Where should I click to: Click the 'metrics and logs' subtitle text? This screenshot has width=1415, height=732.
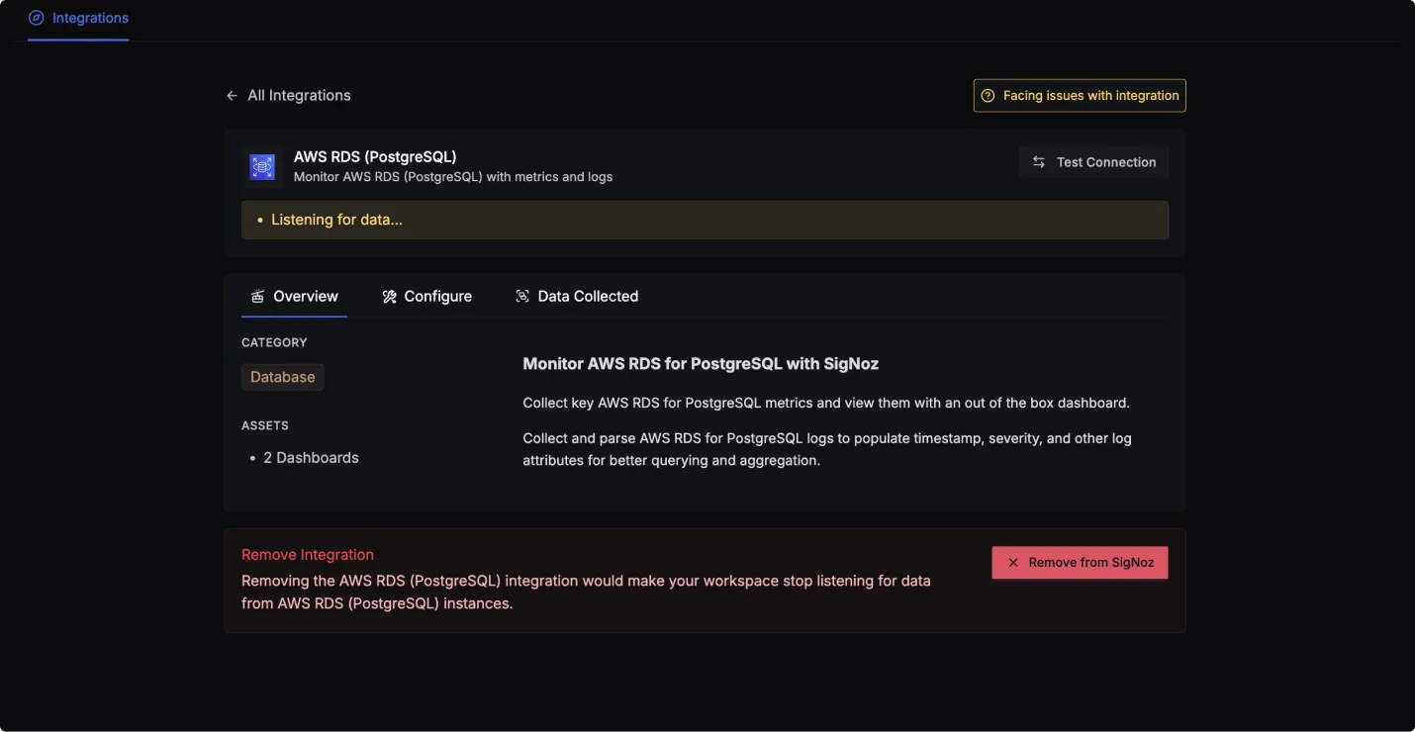click(x=453, y=177)
